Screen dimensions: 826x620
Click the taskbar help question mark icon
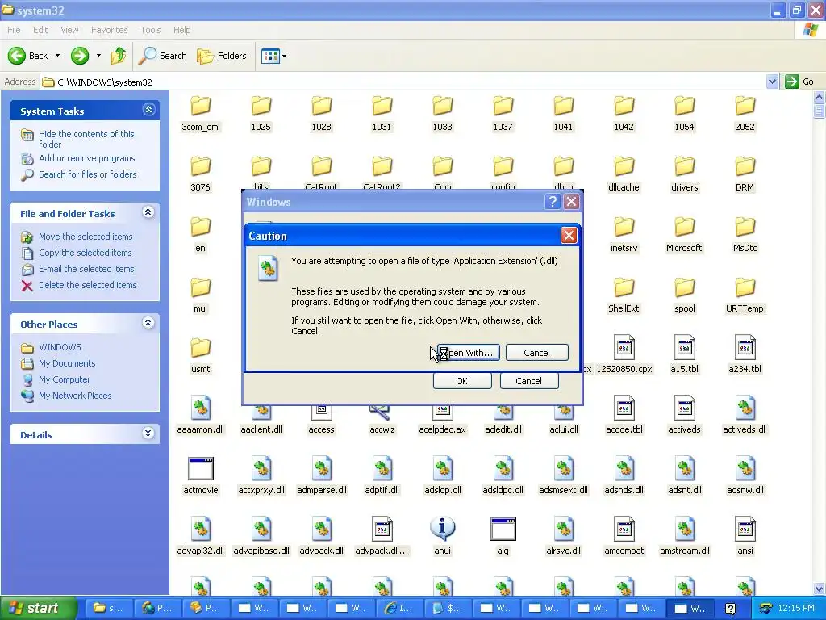point(730,609)
